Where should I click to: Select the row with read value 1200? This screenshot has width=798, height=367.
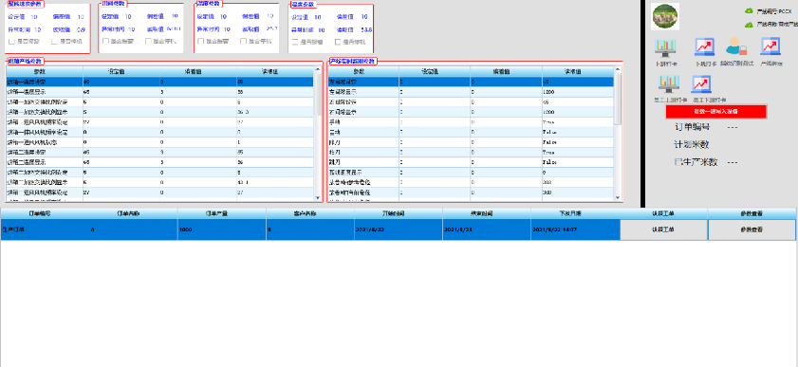[471, 92]
